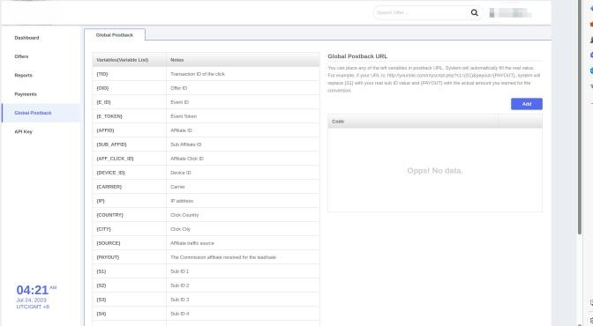Select the {AFFID} variable cell

tap(130, 130)
